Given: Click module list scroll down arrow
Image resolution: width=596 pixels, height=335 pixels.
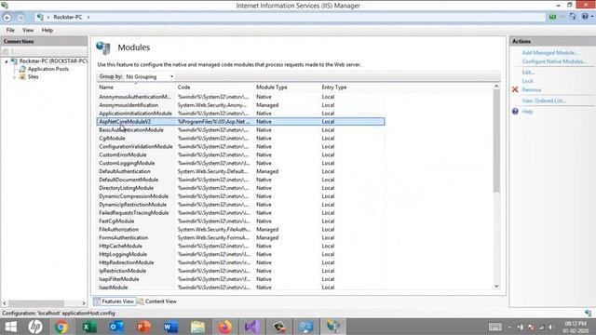Looking at the screenshot, I should 496,287.
